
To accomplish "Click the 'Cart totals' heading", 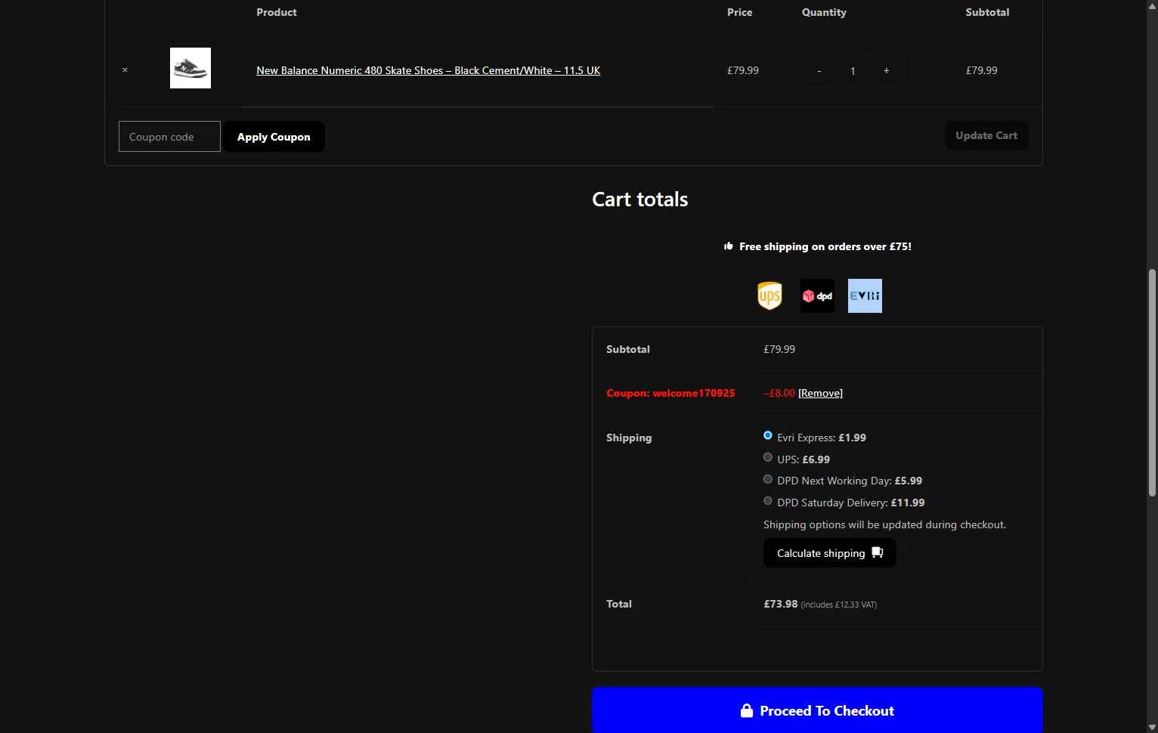I will pyautogui.click(x=640, y=199).
